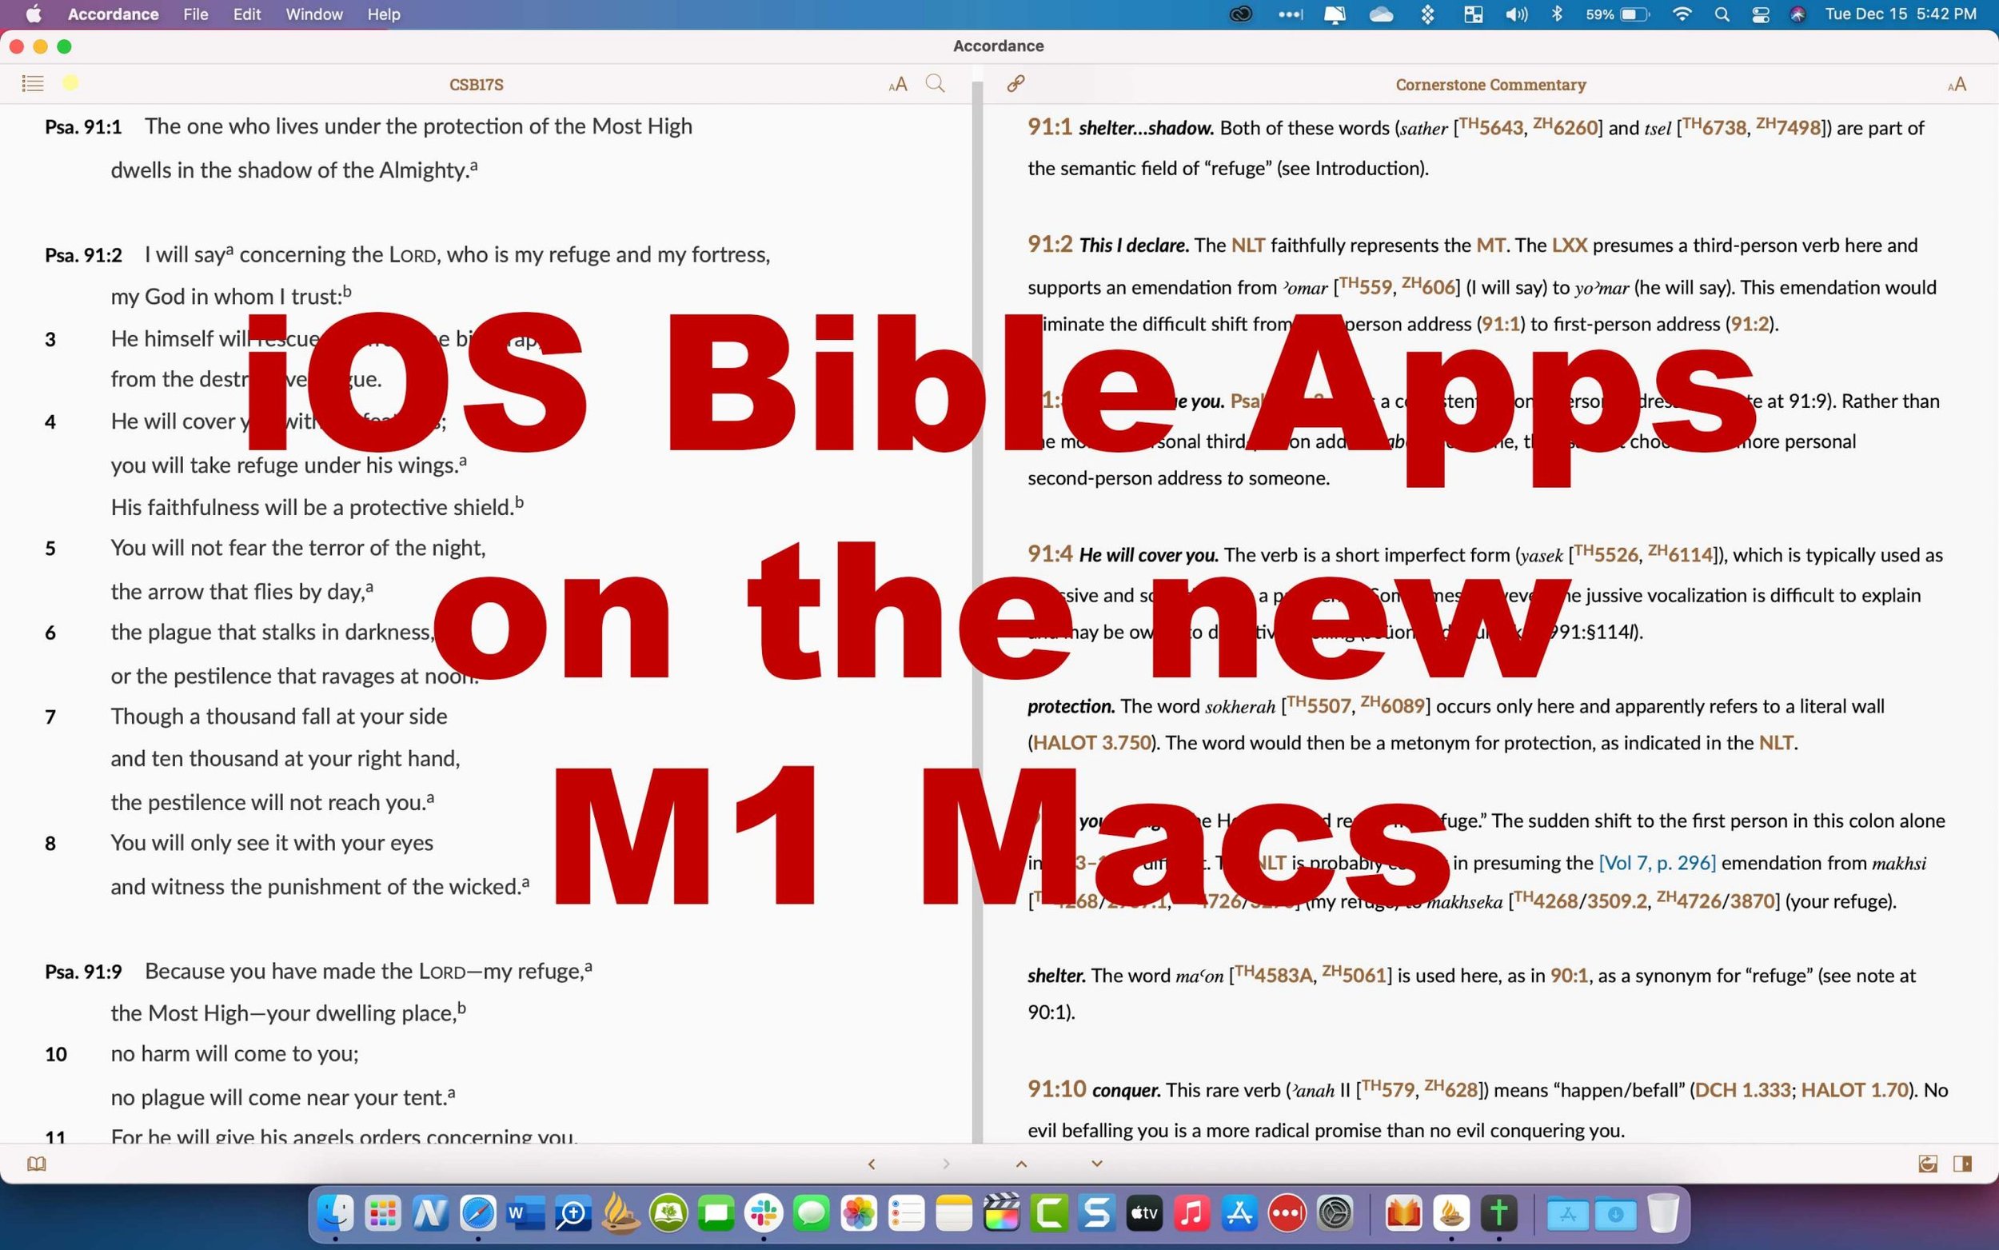Click the yellow highlight color dot
1999x1250 pixels.
tap(70, 82)
